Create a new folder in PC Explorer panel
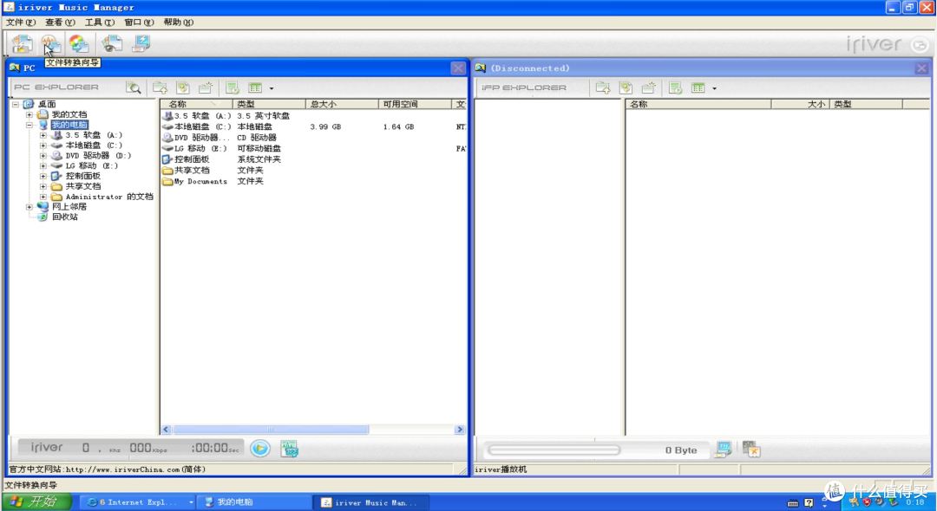 205,87
